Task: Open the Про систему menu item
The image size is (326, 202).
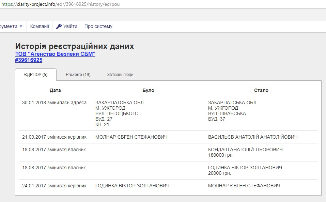Action: click(x=98, y=26)
